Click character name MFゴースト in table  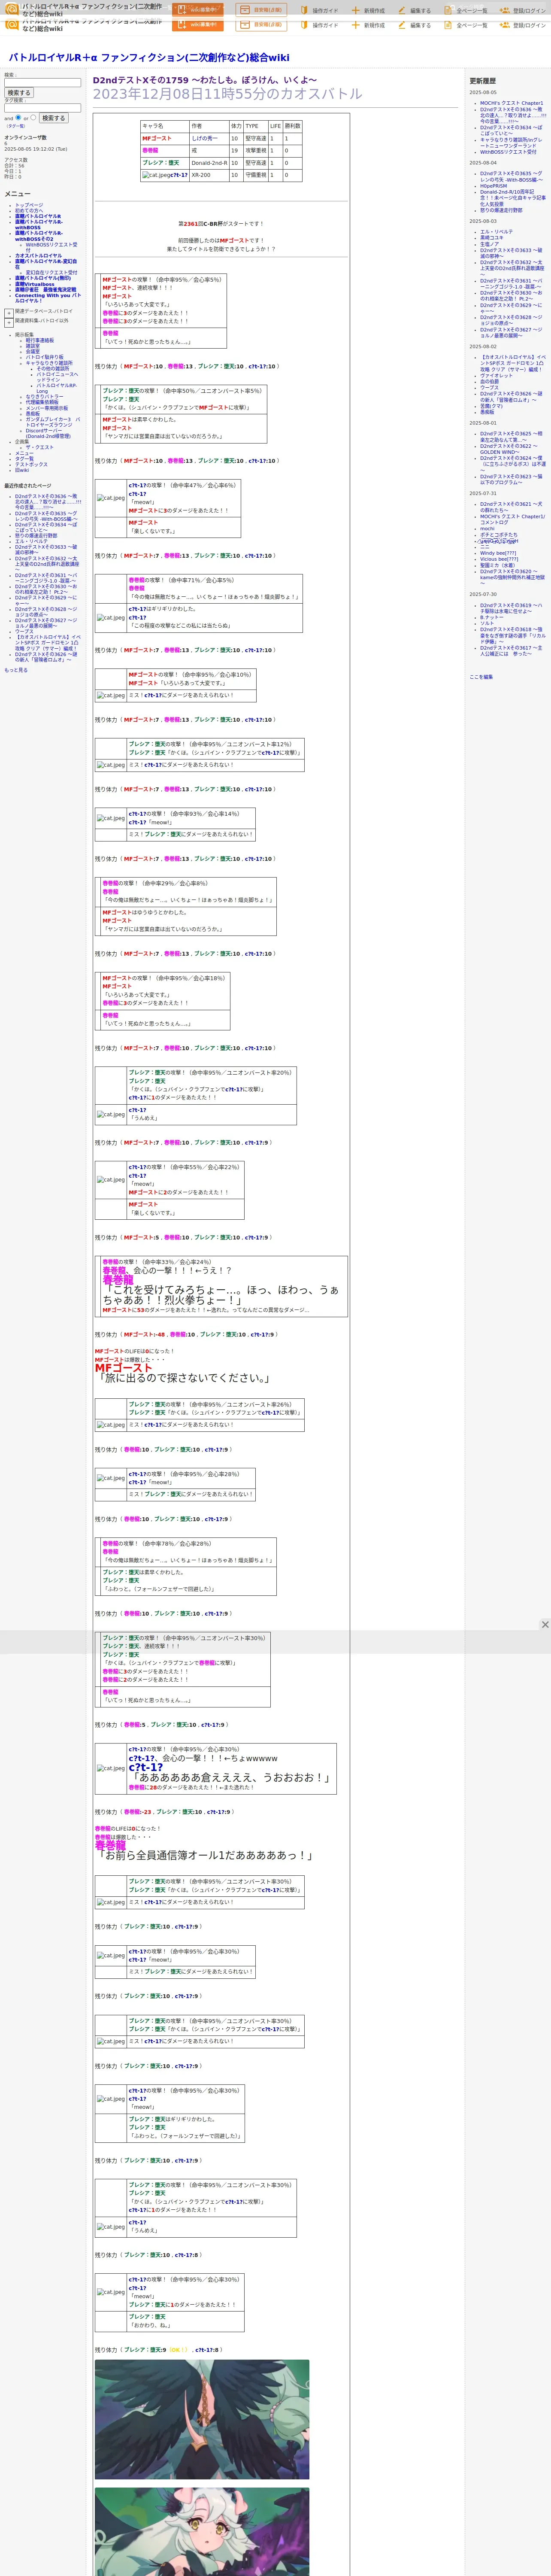(157, 139)
